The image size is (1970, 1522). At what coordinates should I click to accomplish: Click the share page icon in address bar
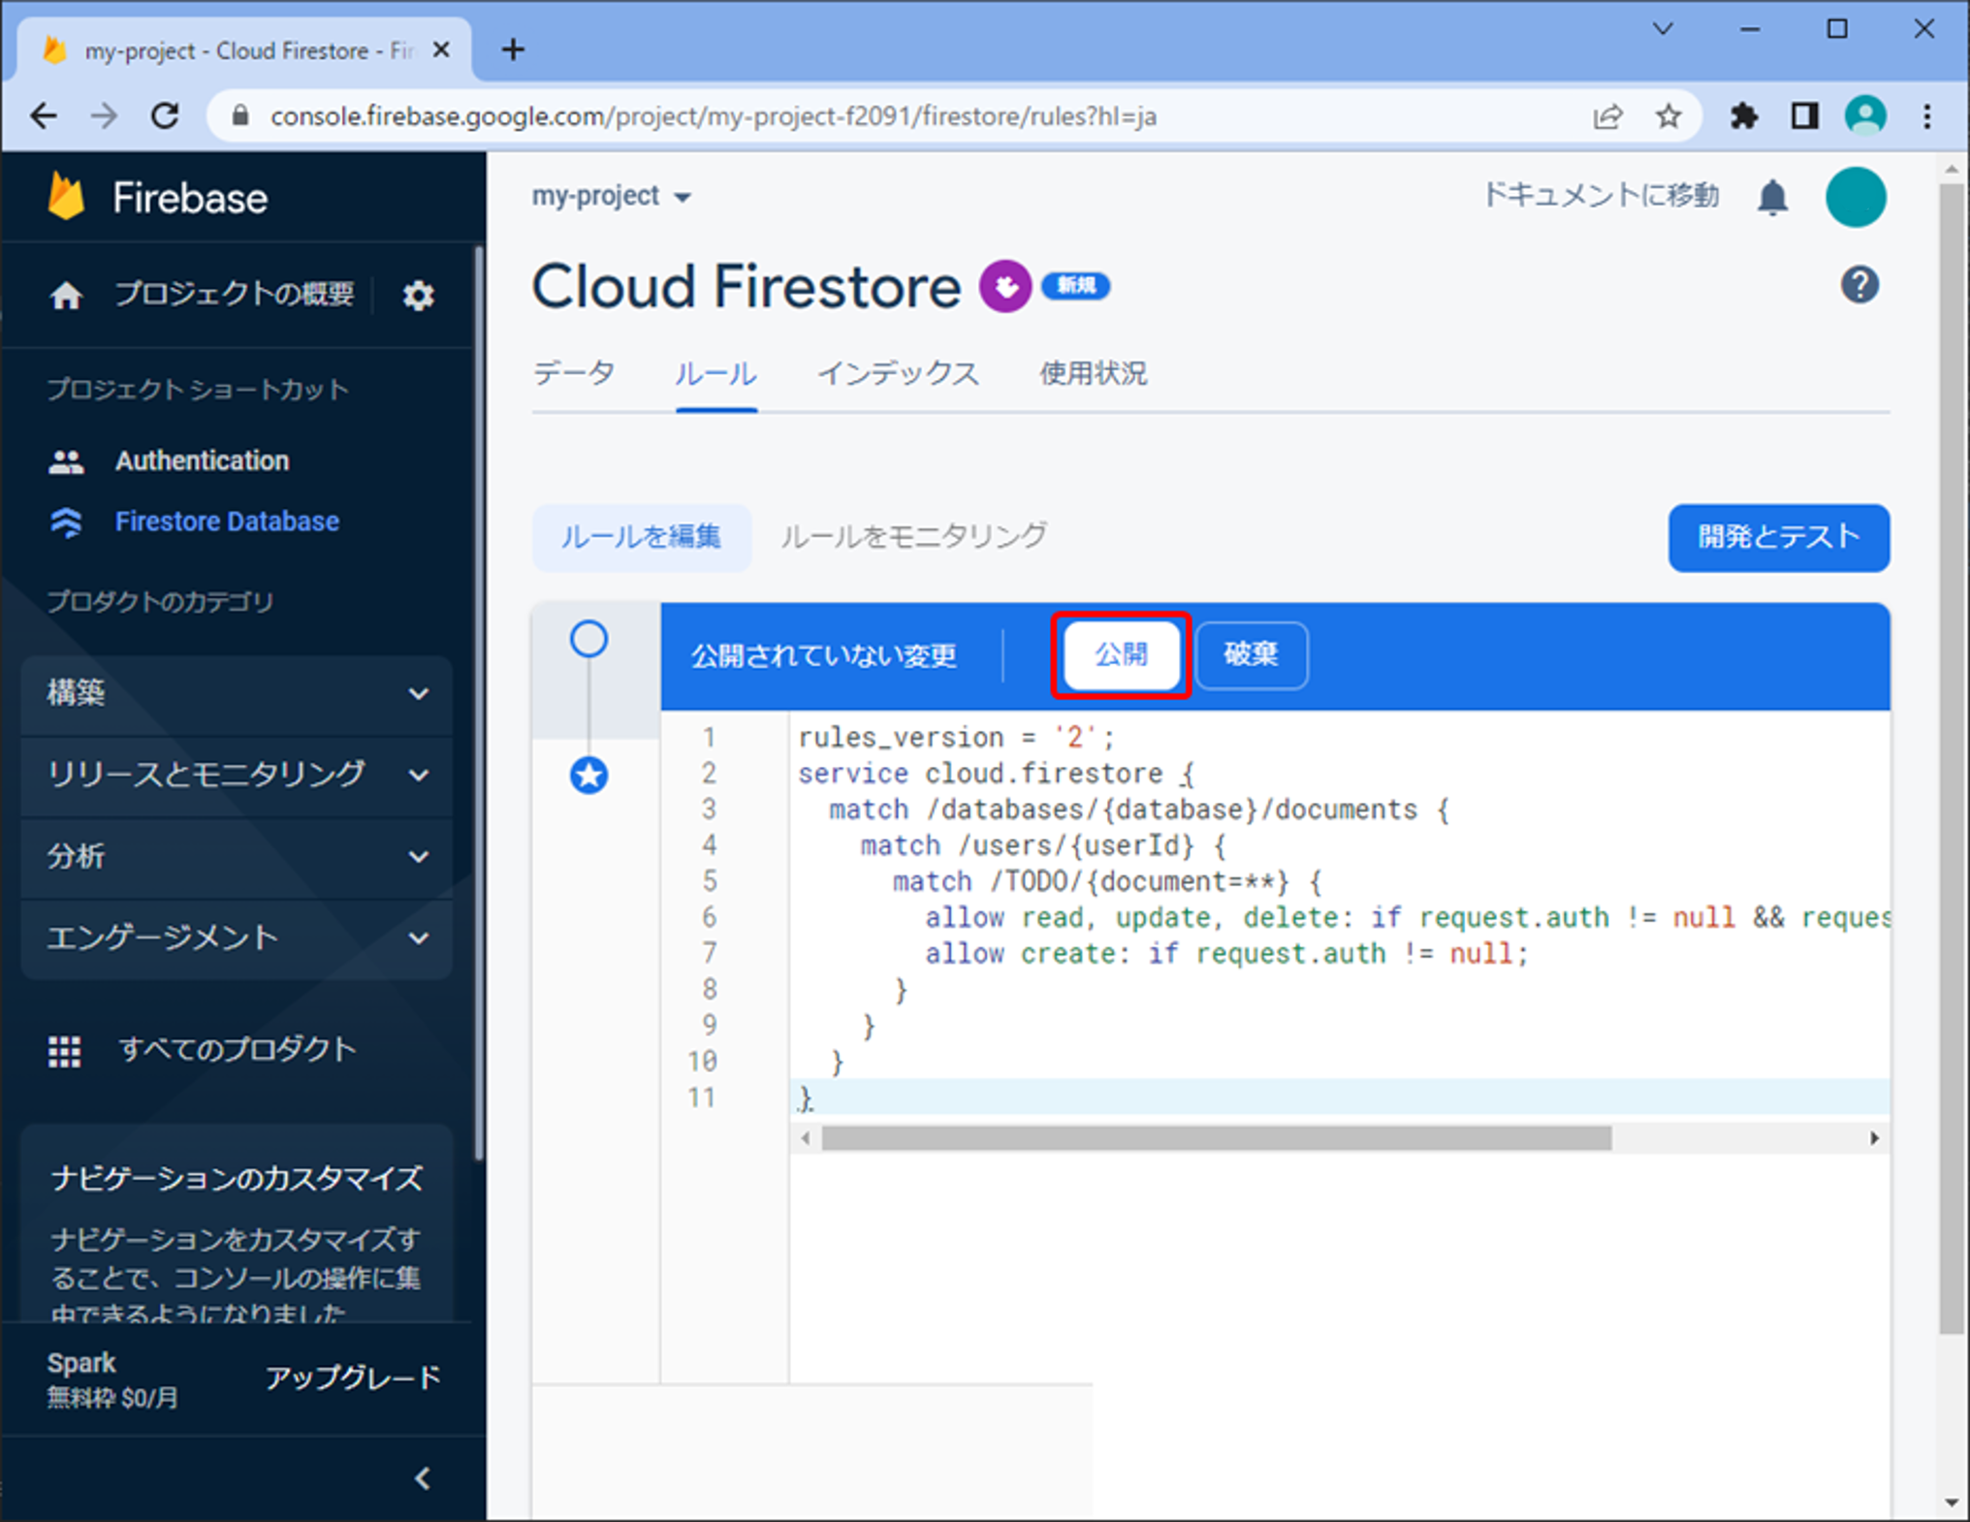tap(1607, 116)
